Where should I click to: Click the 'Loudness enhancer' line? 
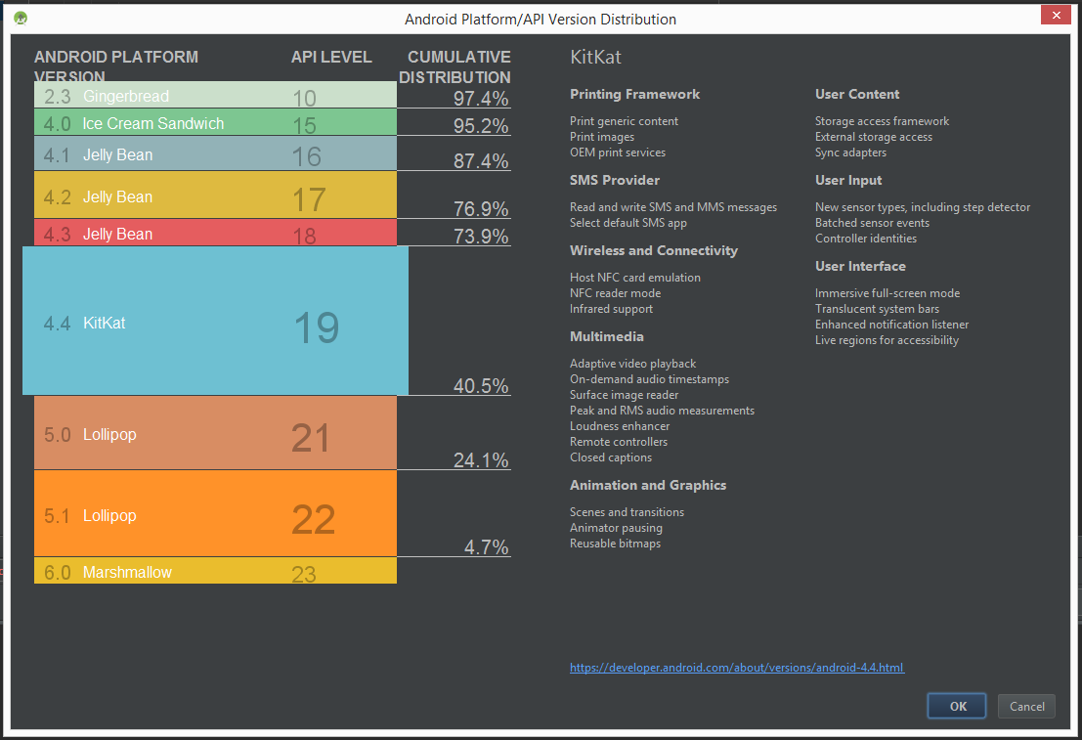pos(620,426)
